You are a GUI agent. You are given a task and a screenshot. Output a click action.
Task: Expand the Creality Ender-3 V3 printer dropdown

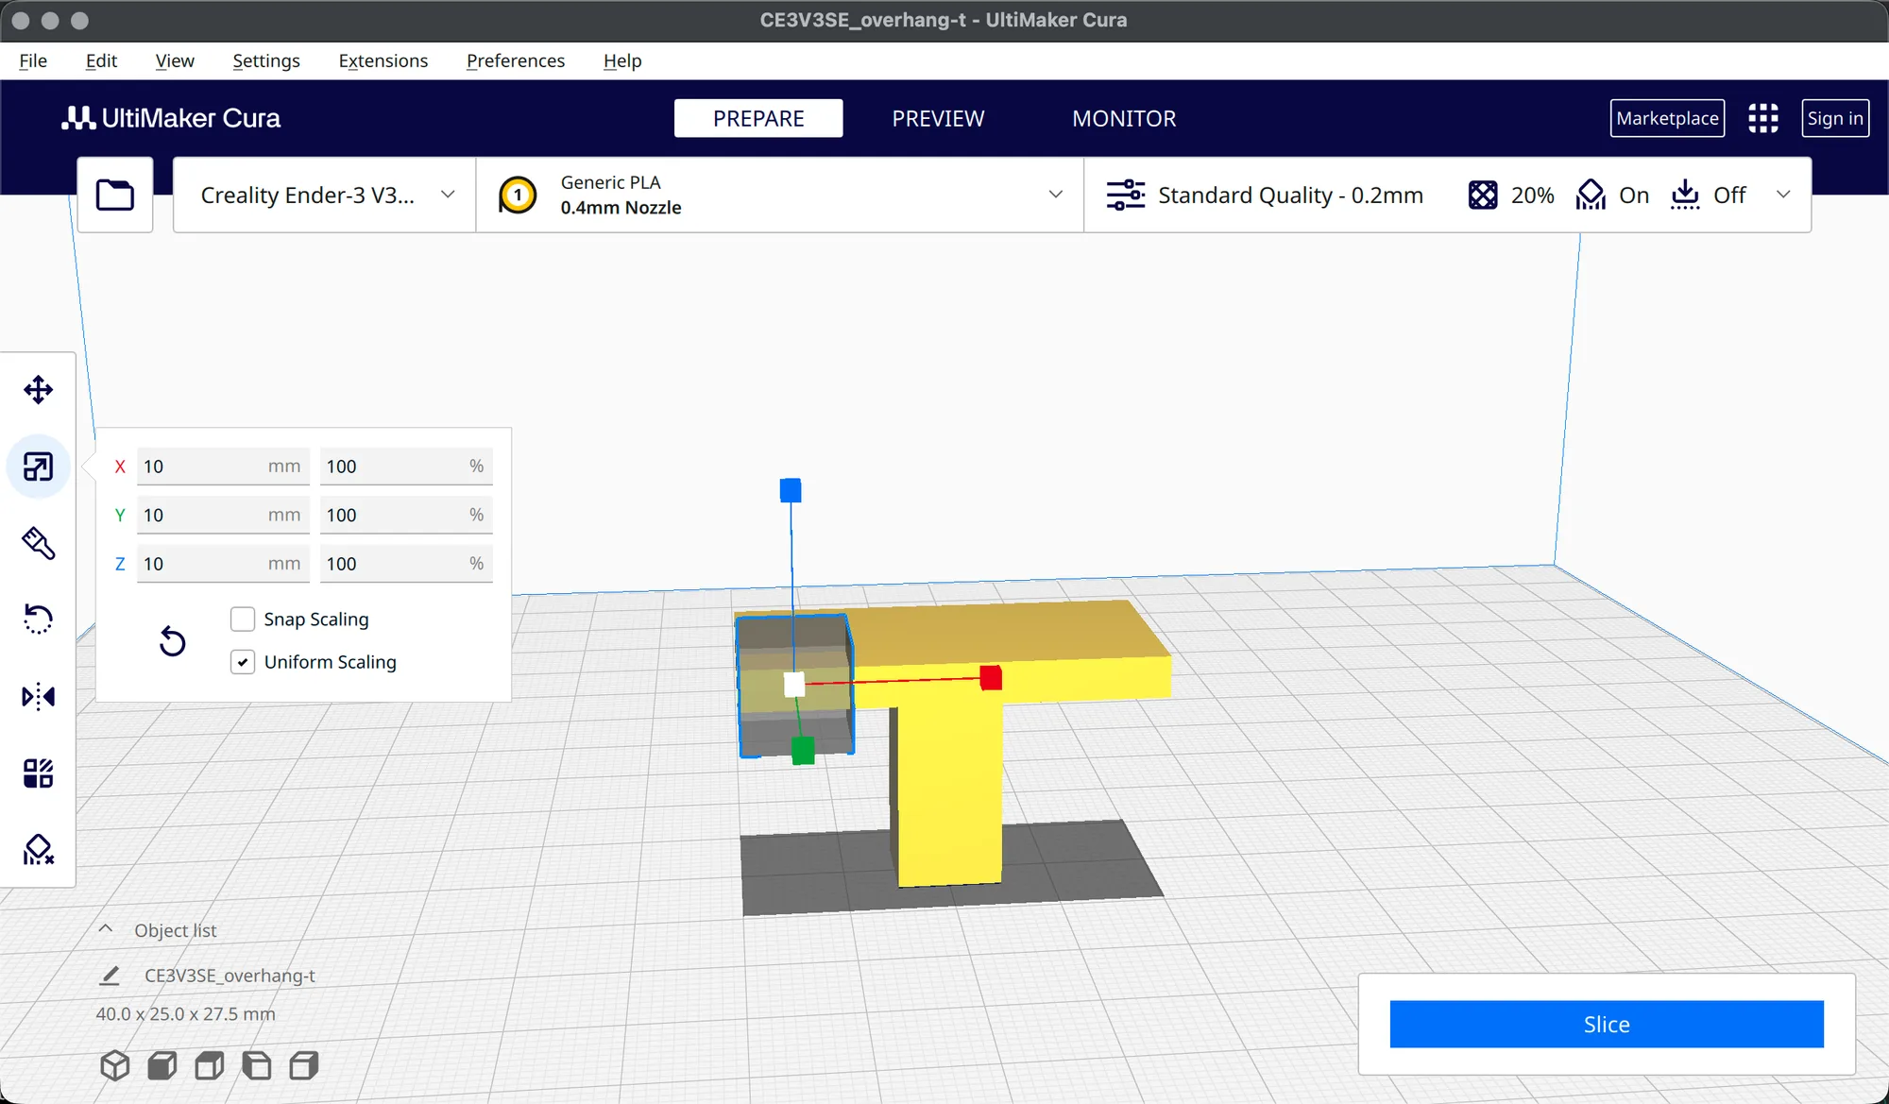tap(325, 195)
